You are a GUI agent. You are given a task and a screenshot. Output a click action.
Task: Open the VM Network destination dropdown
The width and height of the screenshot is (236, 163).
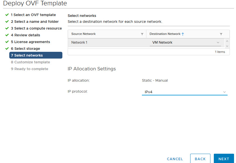(x=185, y=43)
